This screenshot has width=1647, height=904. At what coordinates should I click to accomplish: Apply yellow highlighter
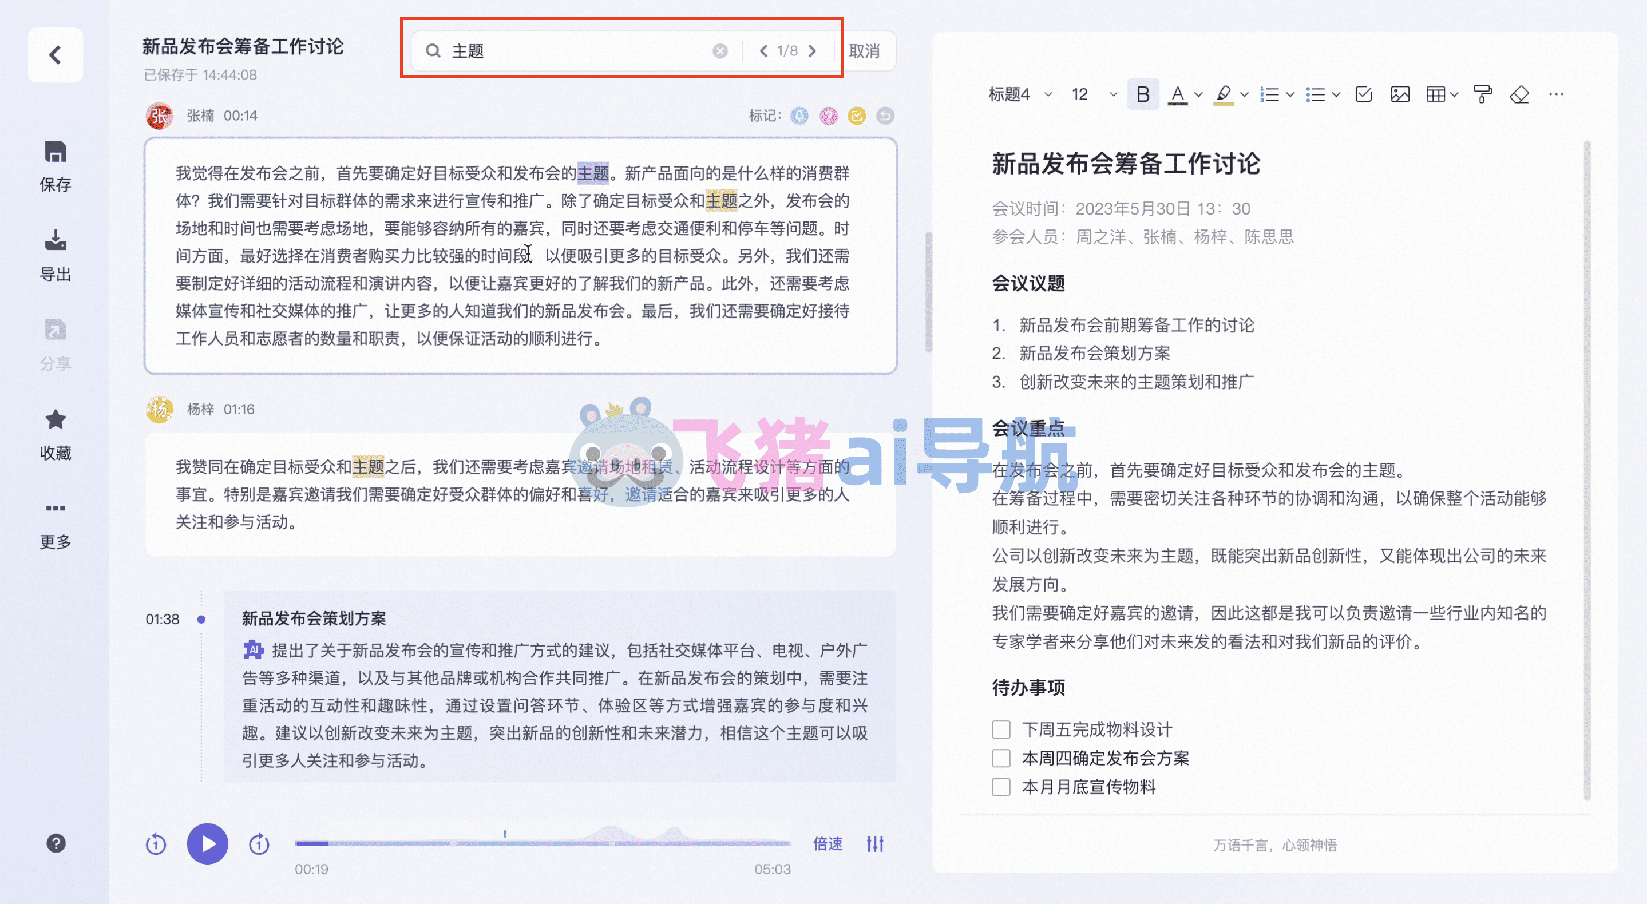pos(1223,94)
